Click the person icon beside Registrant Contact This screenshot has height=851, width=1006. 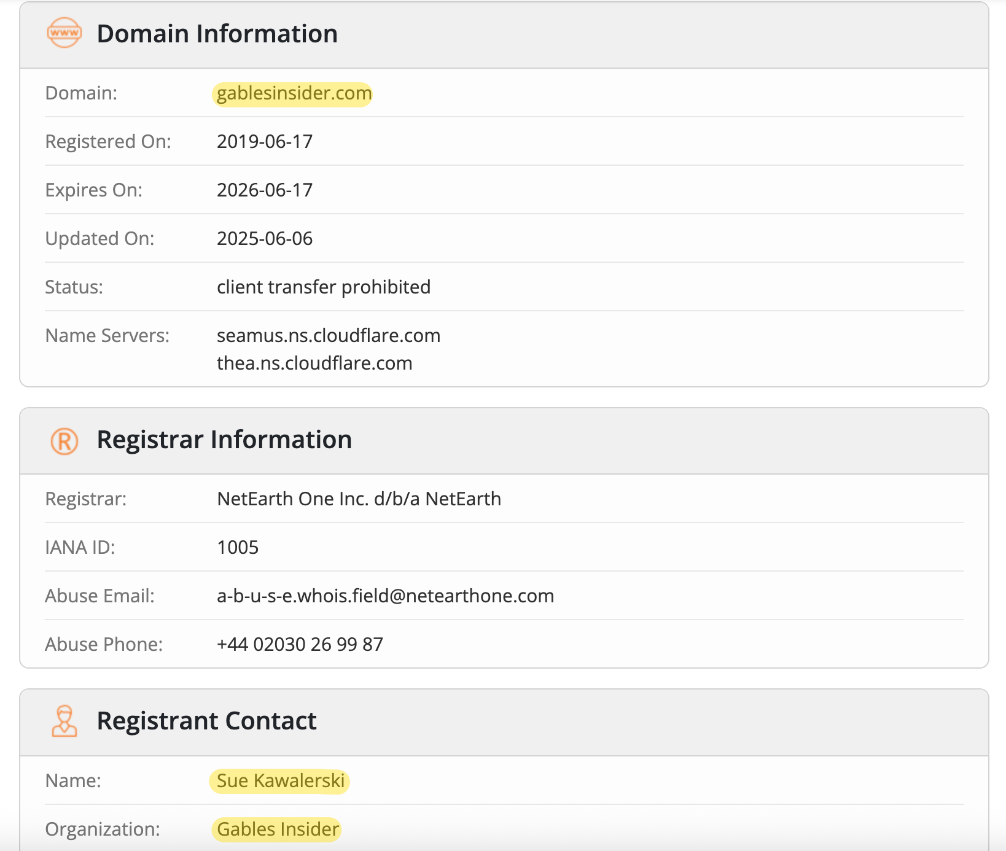64,721
